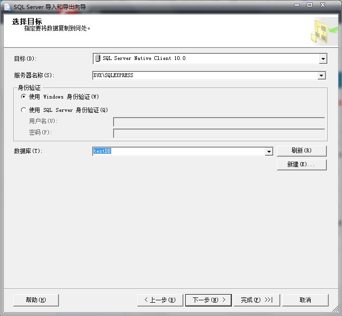Maximize the import export wizard window

310,5
